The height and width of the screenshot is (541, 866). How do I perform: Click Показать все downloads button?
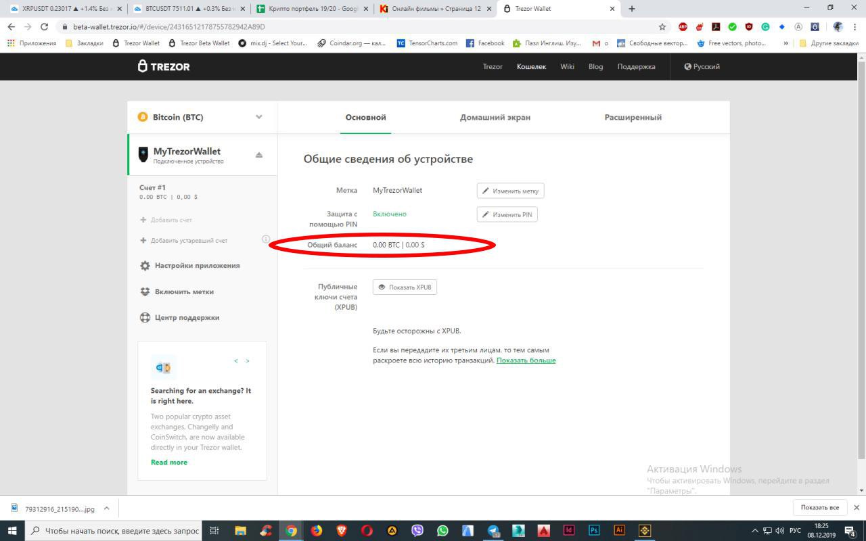click(x=819, y=507)
